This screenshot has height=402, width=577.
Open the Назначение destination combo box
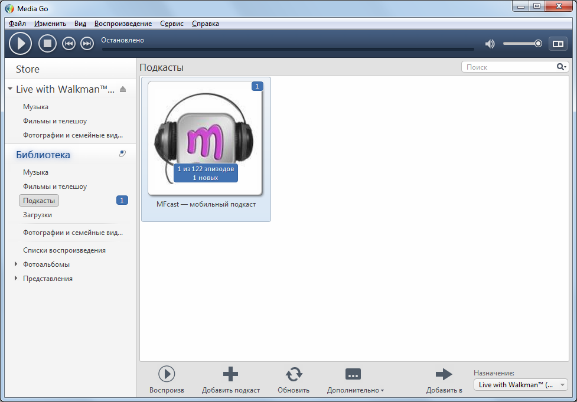pos(520,385)
